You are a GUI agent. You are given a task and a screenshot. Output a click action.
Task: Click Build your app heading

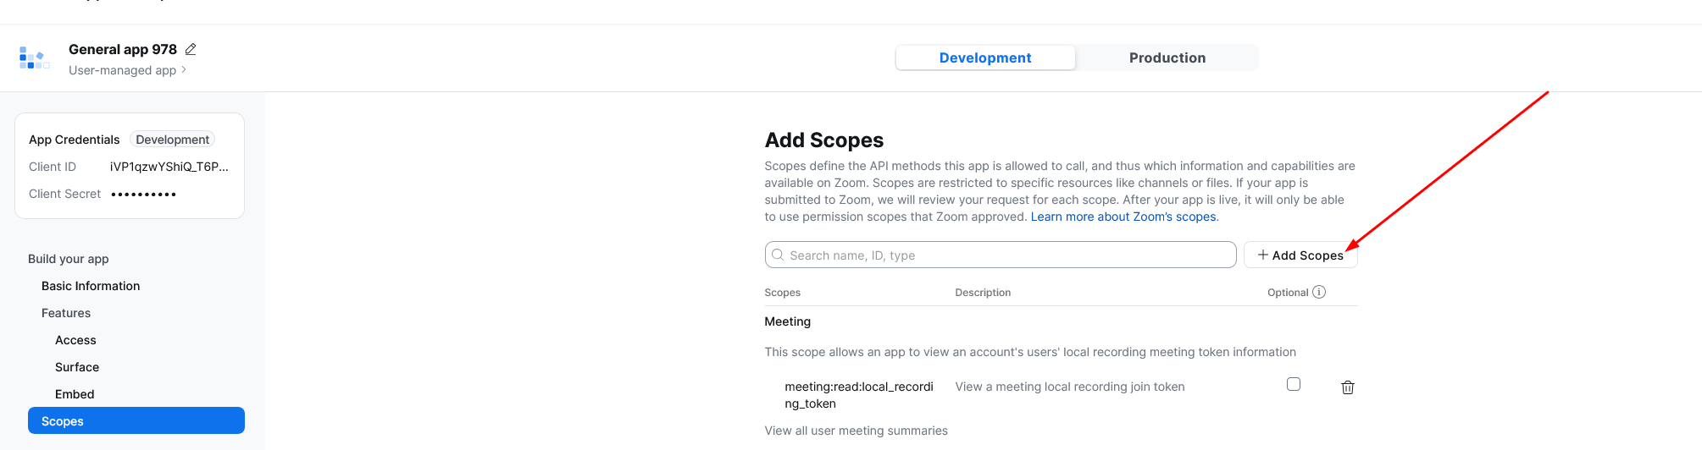tap(69, 259)
